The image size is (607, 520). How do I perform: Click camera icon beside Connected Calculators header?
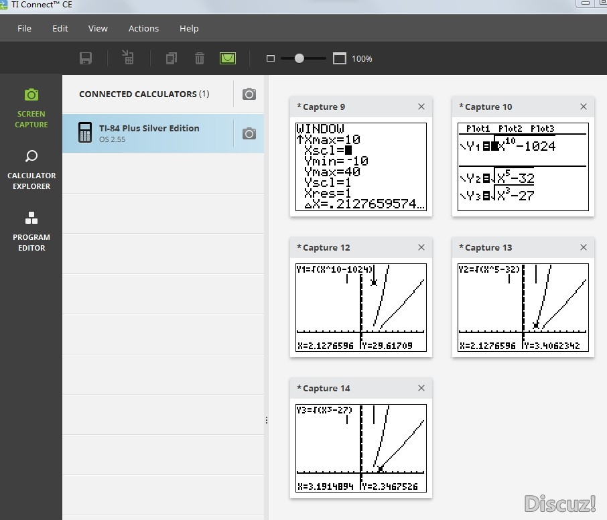[249, 94]
